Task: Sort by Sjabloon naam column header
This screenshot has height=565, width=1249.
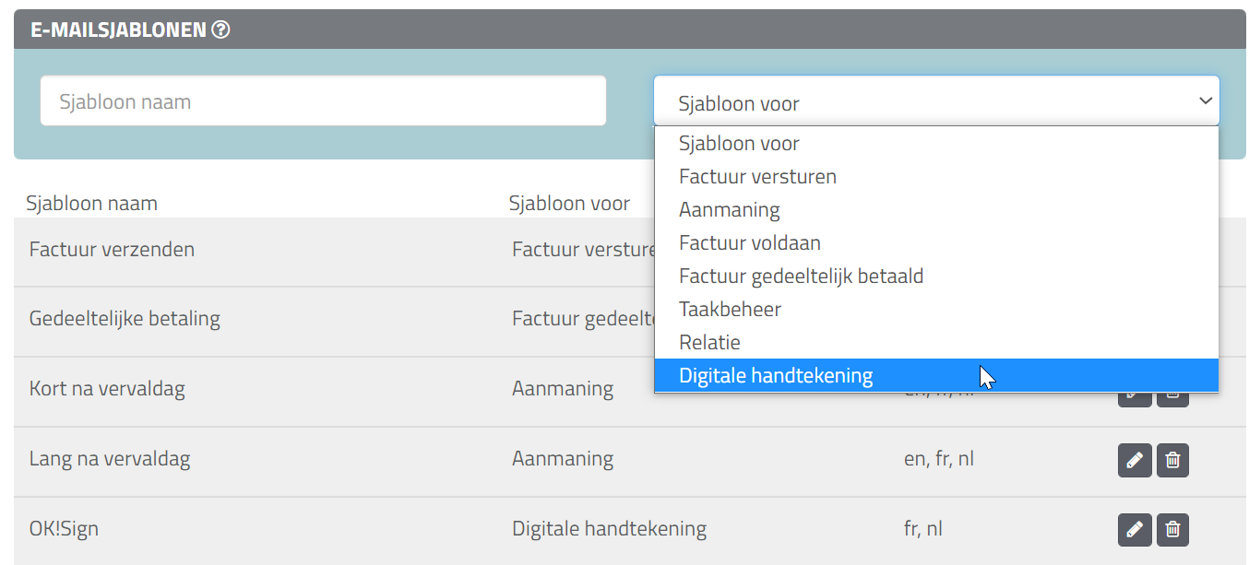Action: [91, 203]
